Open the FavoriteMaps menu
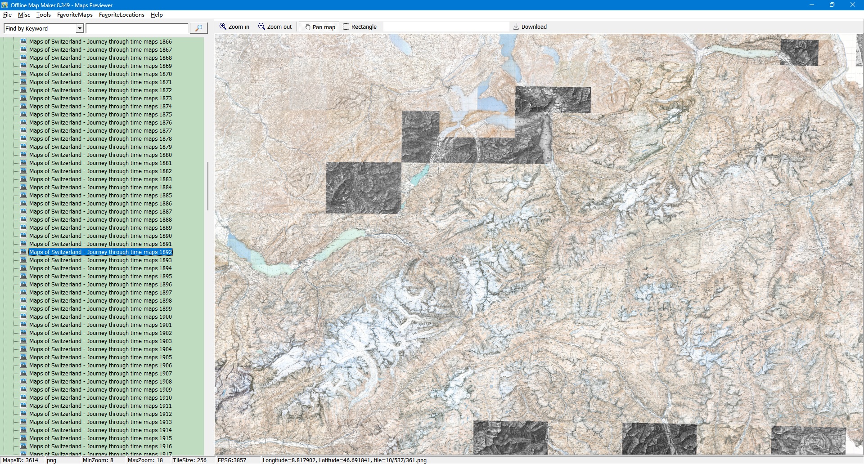864x464 pixels. (x=75, y=15)
